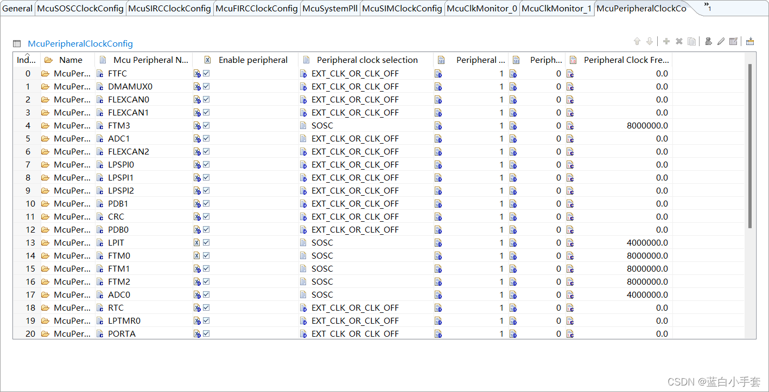The width and height of the screenshot is (769, 392).
Task: Click the document icon beside FTFC
Action: [x=100, y=74]
